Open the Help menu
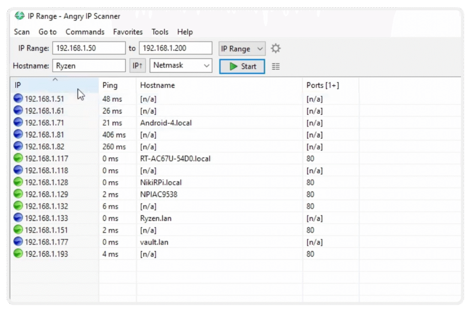This screenshot has height=312, width=468. tap(185, 32)
